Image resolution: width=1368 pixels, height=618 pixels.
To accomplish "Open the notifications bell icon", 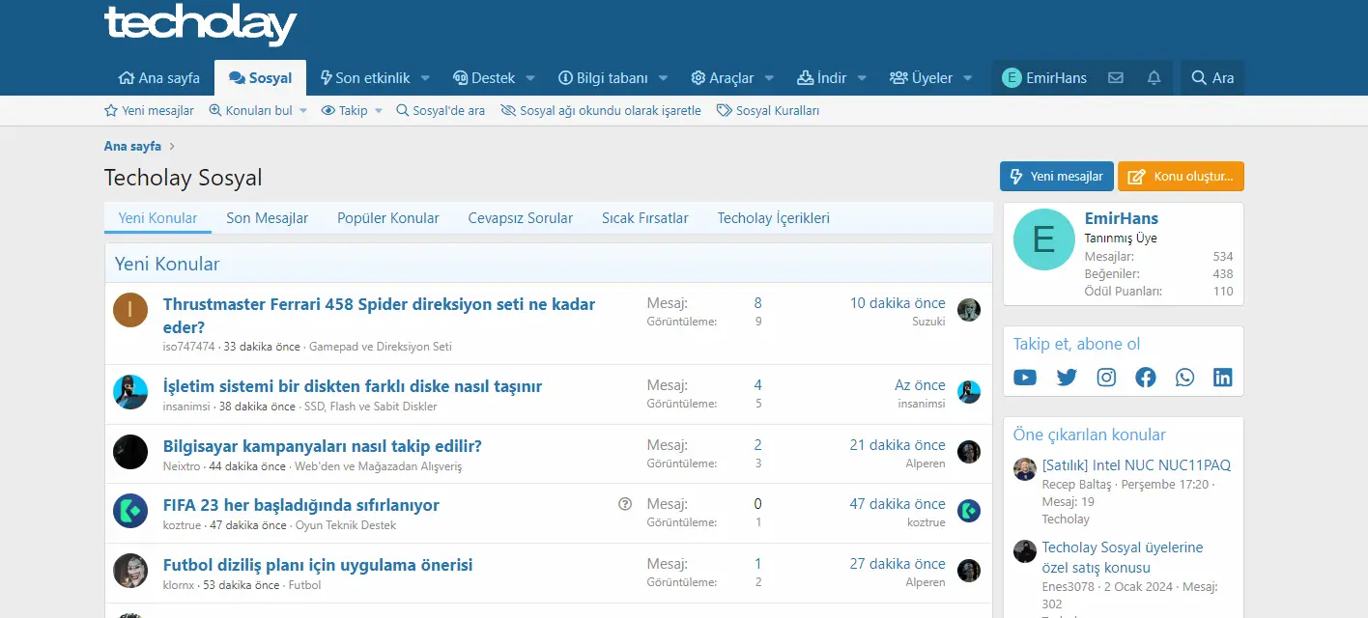I will [1154, 78].
